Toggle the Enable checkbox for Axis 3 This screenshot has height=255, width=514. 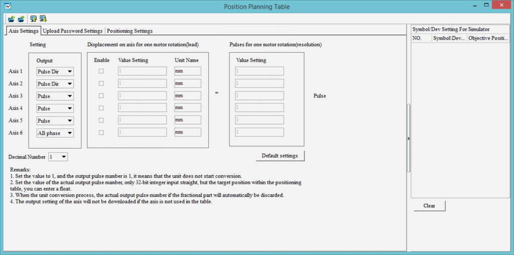pyautogui.click(x=101, y=96)
